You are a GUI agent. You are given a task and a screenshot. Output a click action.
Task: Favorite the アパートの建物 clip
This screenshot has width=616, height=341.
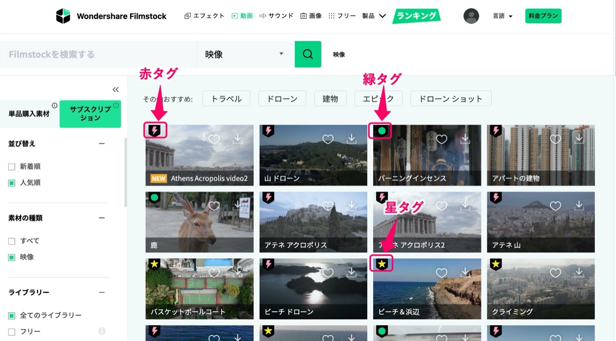[555, 139]
